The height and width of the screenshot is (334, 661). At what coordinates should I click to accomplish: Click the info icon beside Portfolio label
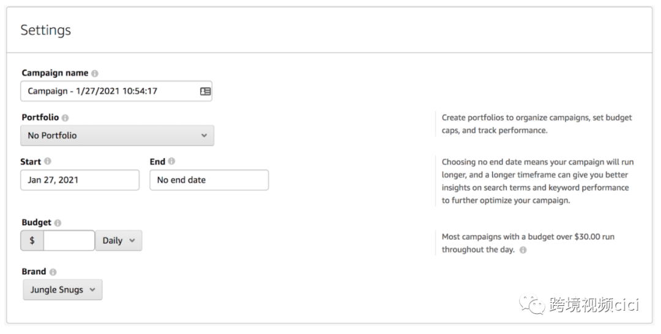click(x=65, y=118)
